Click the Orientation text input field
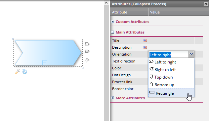The image size is (209, 121). (169, 54)
